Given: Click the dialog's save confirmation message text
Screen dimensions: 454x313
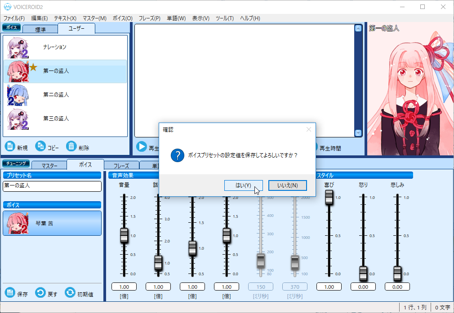Looking at the screenshot, I should pos(243,155).
